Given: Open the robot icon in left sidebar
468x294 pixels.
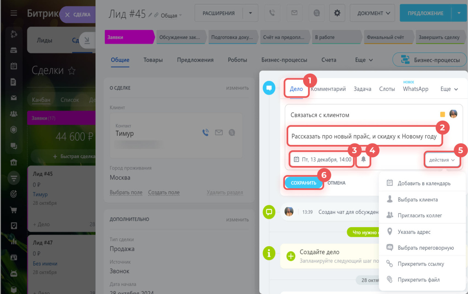Looking at the screenshot, I should coord(14,274).
